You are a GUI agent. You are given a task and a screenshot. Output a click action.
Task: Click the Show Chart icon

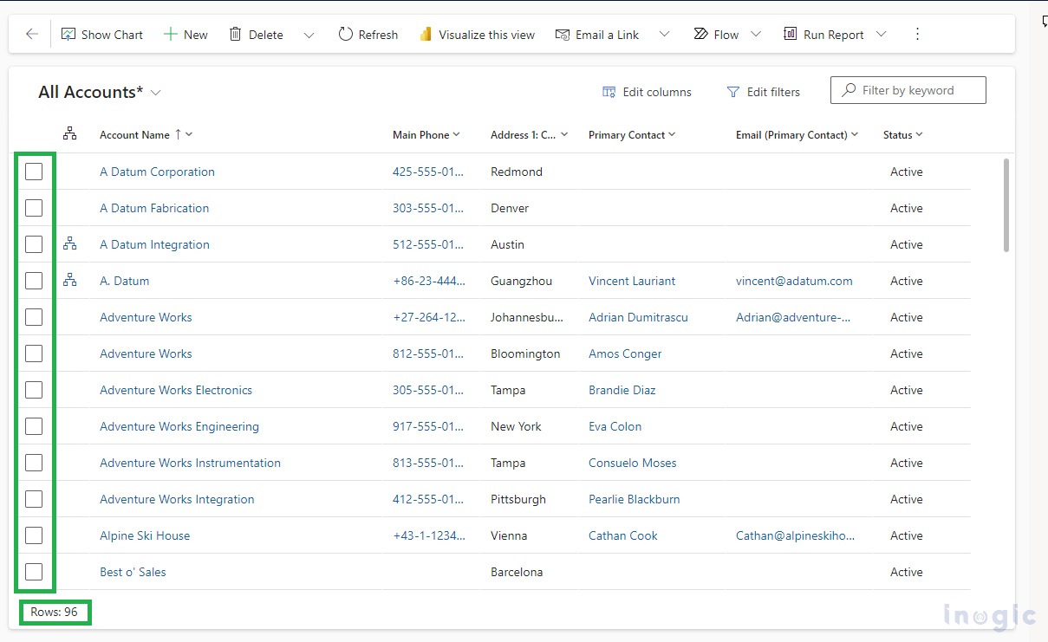coord(68,35)
